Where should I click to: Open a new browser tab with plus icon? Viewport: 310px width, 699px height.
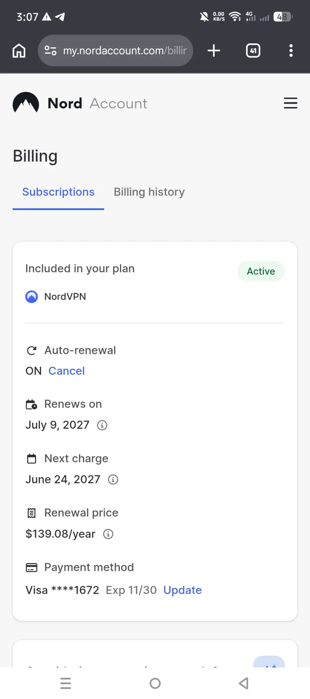click(x=214, y=51)
